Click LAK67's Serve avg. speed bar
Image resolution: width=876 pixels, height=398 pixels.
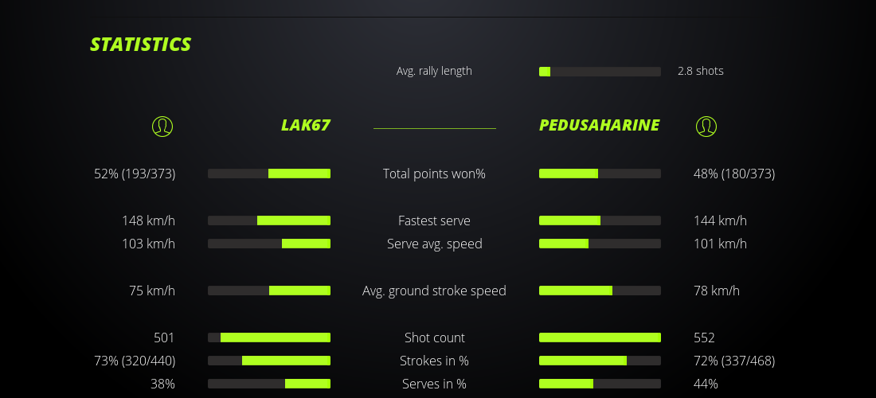[x=269, y=244]
